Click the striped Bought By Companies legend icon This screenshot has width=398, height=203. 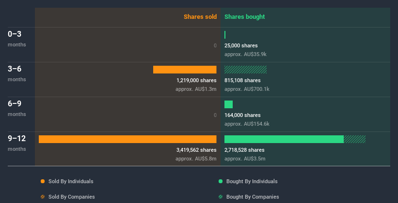click(x=221, y=197)
